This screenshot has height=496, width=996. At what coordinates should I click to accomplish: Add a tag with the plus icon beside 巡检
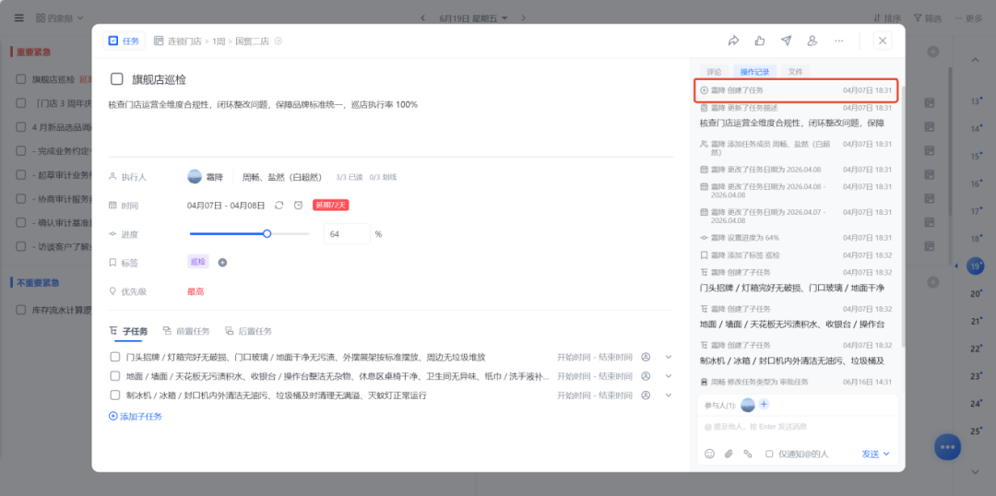click(x=222, y=262)
